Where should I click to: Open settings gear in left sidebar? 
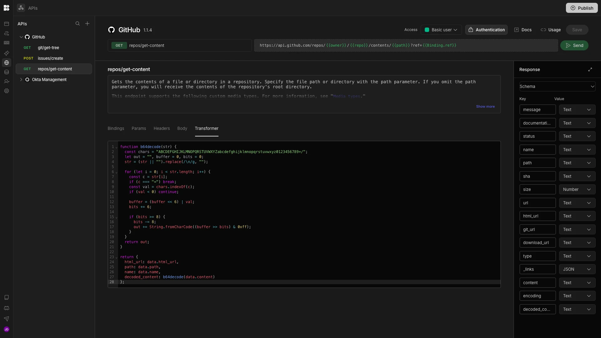point(7,91)
